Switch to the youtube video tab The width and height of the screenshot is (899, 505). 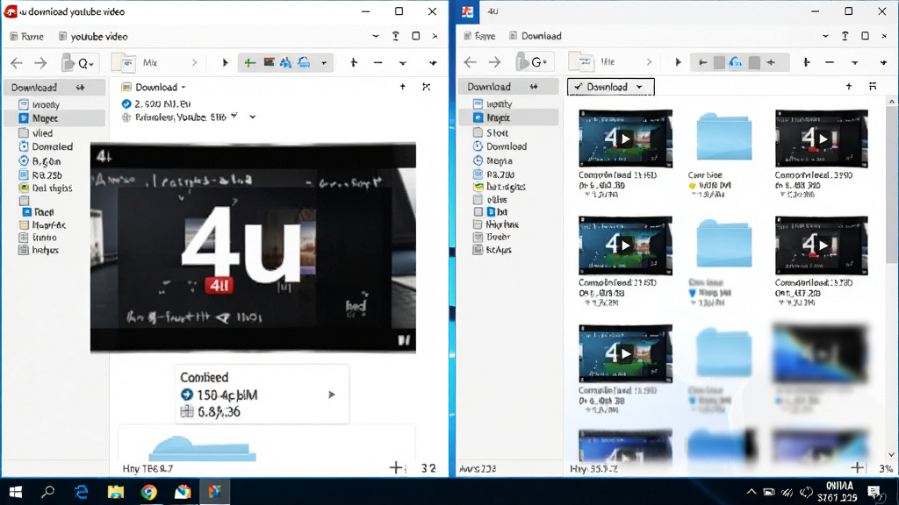pyautogui.click(x=93, y=37)
